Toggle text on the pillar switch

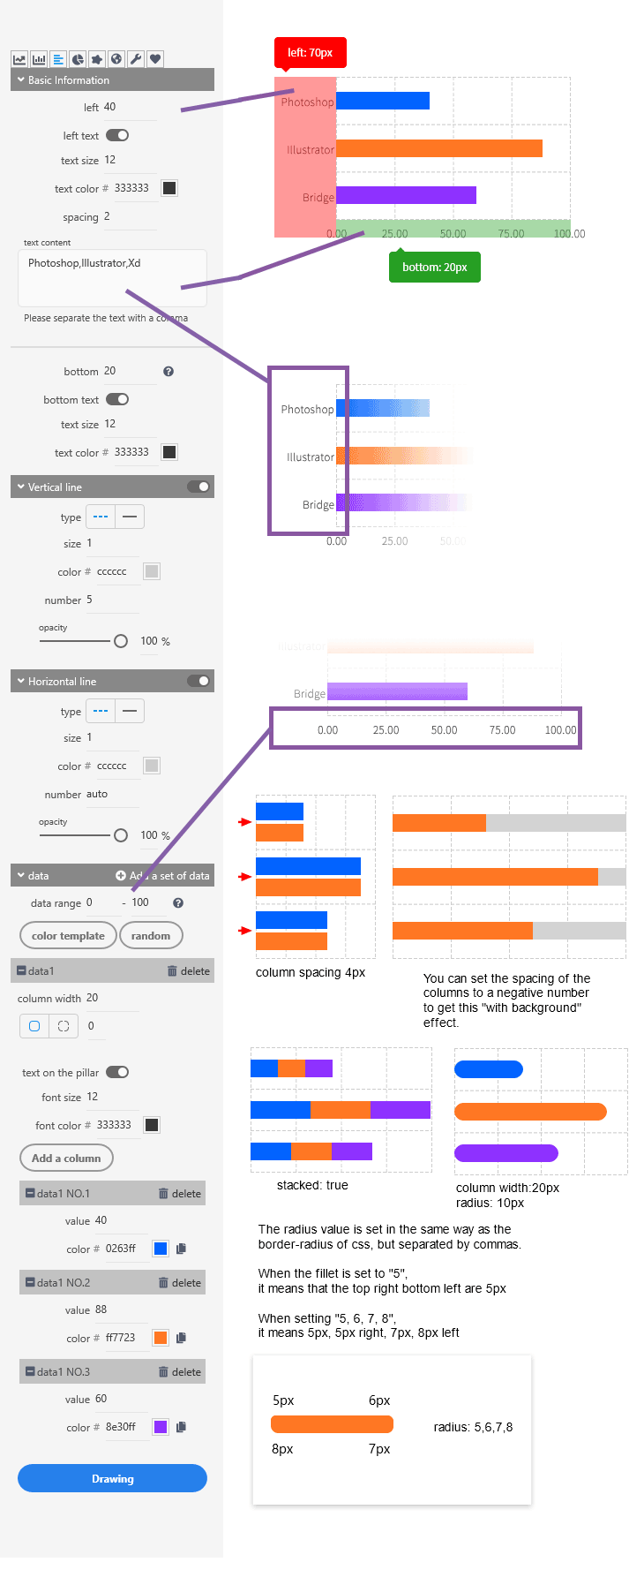pos(117,1072)
